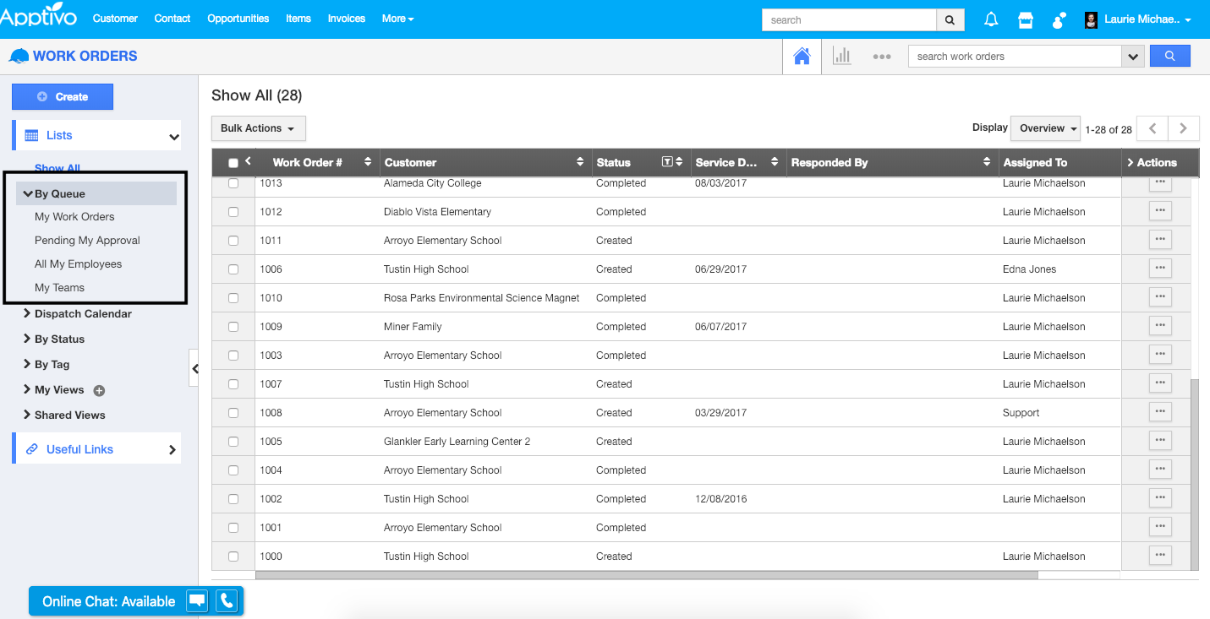Click the Create button
1210x619 pixels.
63,97
